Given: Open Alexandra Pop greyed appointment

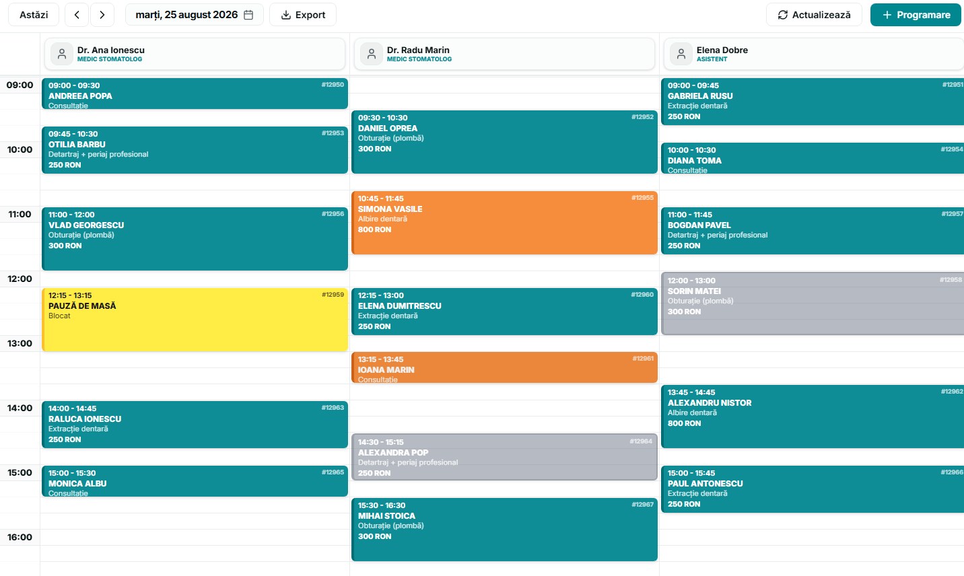Looking at the screenshot, I should click(x=504, y=457).
